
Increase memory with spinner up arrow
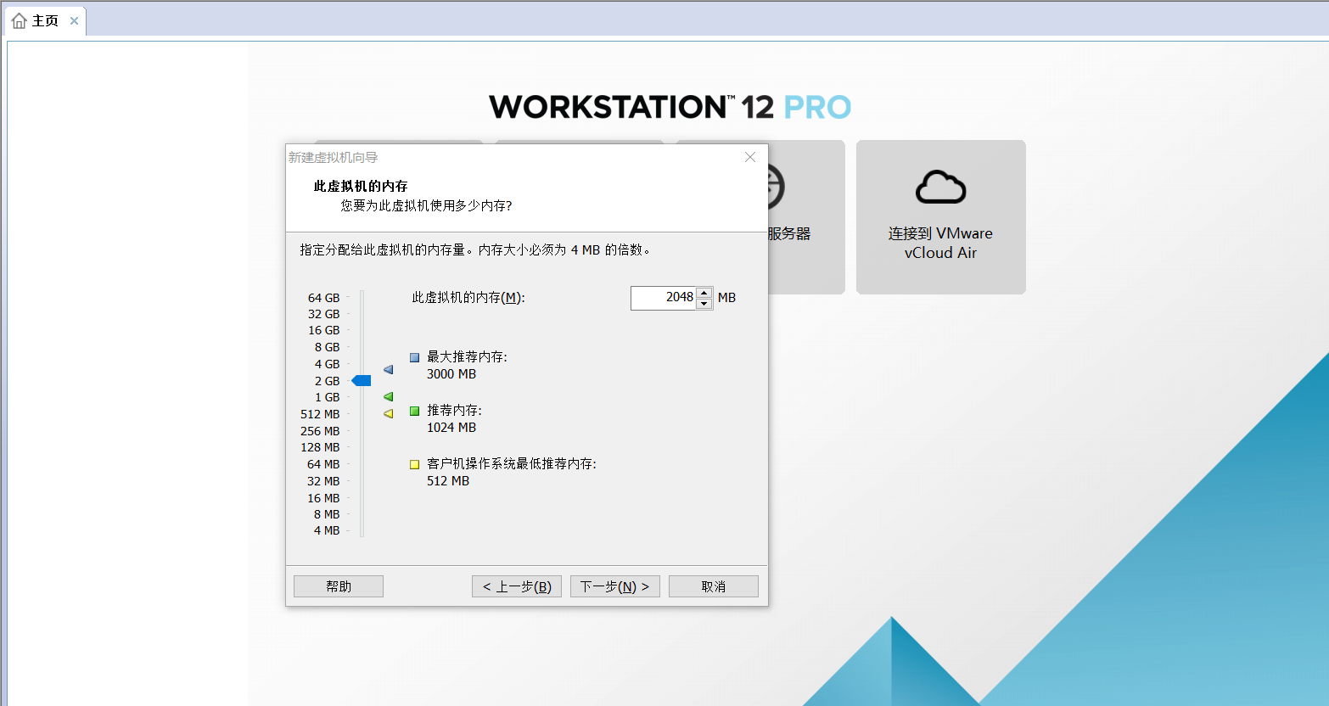tap(704, 293)
